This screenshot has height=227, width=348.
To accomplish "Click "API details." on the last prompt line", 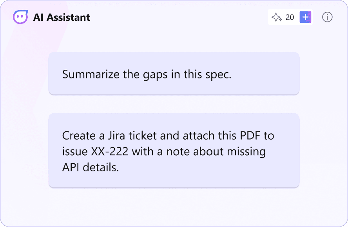I will tap(90, 167).
